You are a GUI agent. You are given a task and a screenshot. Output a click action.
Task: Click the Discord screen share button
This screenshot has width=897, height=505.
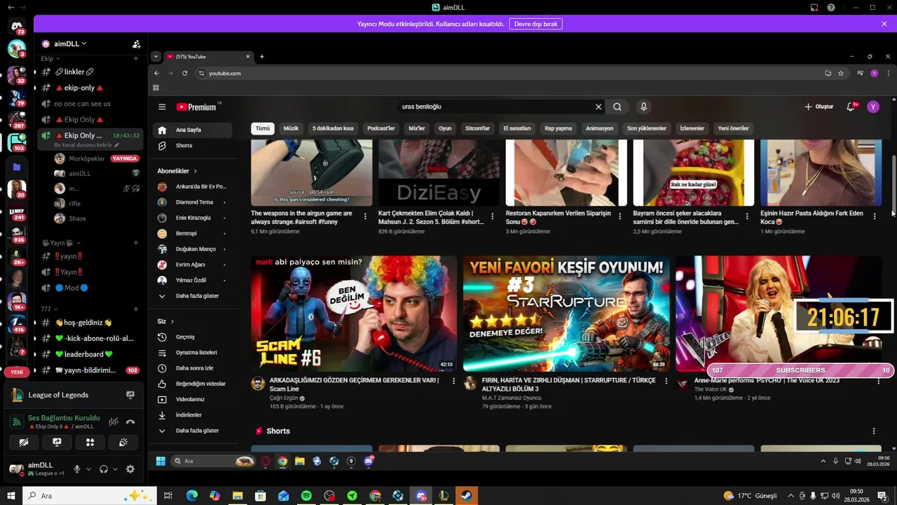[57, 443]
